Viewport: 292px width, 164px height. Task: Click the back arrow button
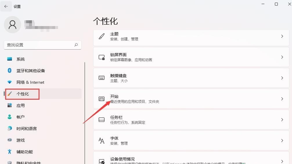point(6,6)
